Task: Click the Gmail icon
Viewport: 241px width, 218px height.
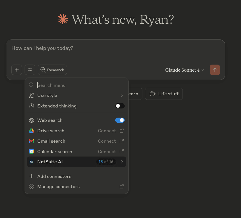Action: click(x=31, y=141)
